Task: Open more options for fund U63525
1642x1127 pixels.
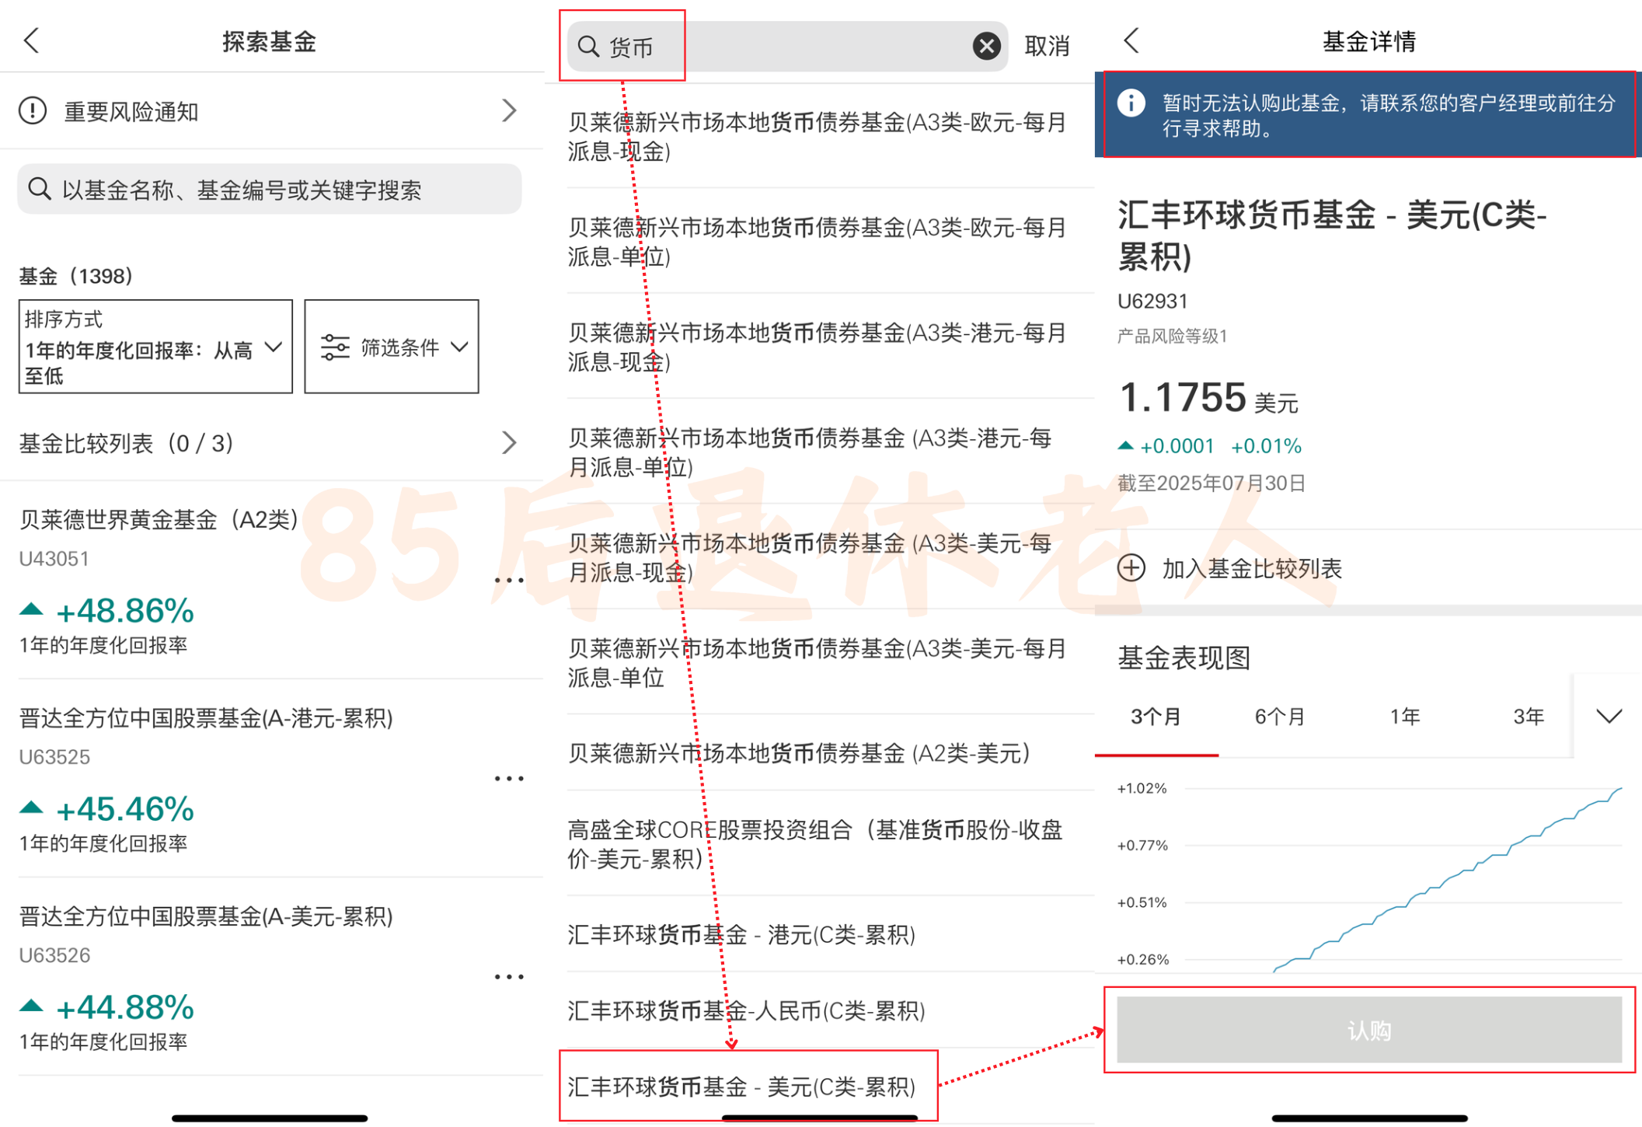Action: (x=509, y=778)
